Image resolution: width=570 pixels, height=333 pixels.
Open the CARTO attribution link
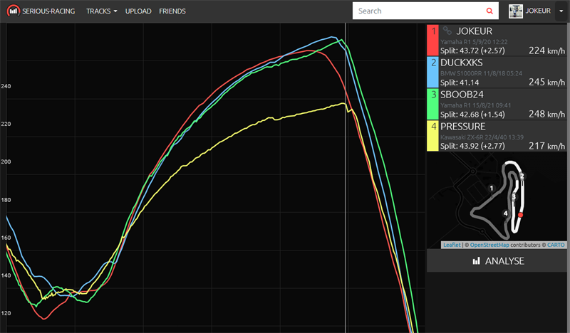(556, 245)
